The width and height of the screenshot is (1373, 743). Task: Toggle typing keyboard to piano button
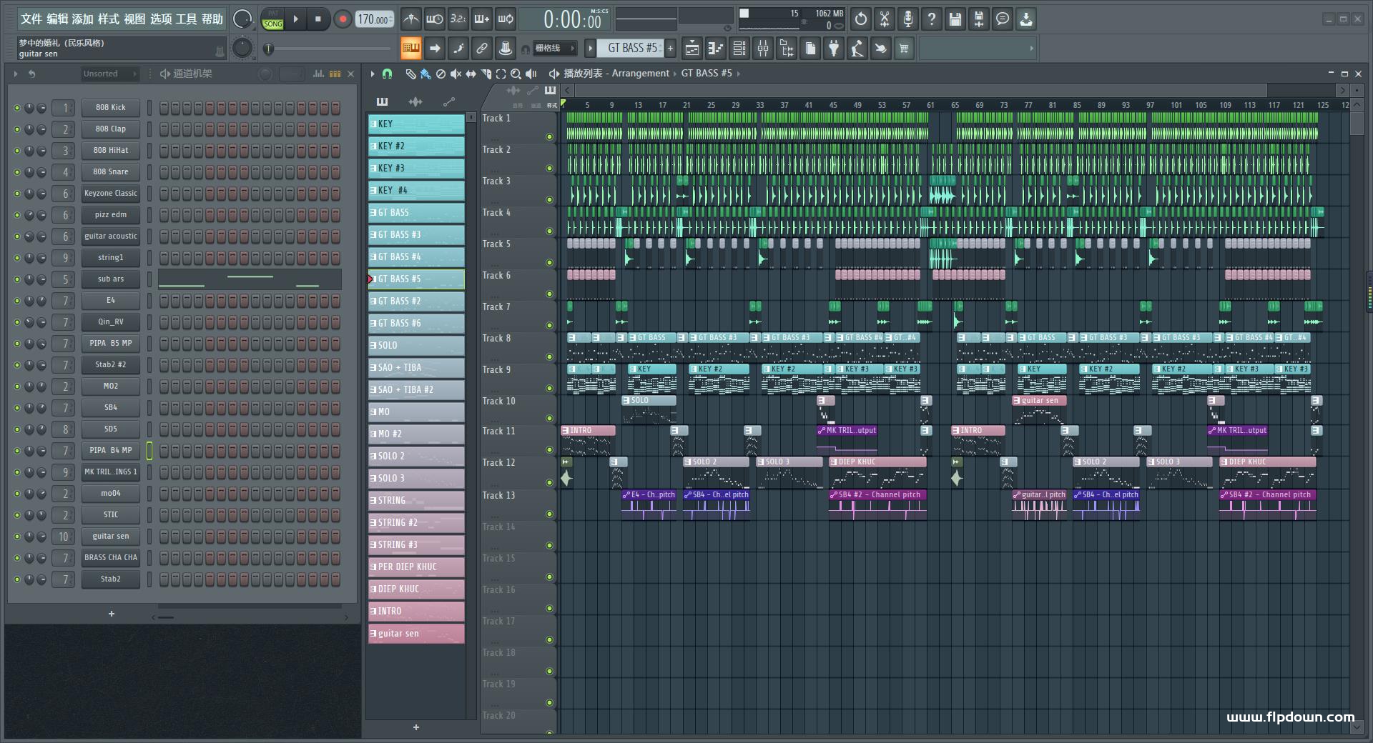[x=410, y=49]
